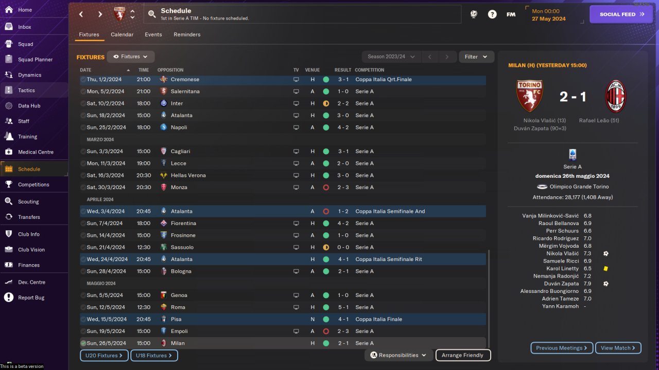The width and height of the screenshot is (659, 370).
Task: Toggle the check mark on the Monza row
Action: pyautogui.click(x=83, y=187)
